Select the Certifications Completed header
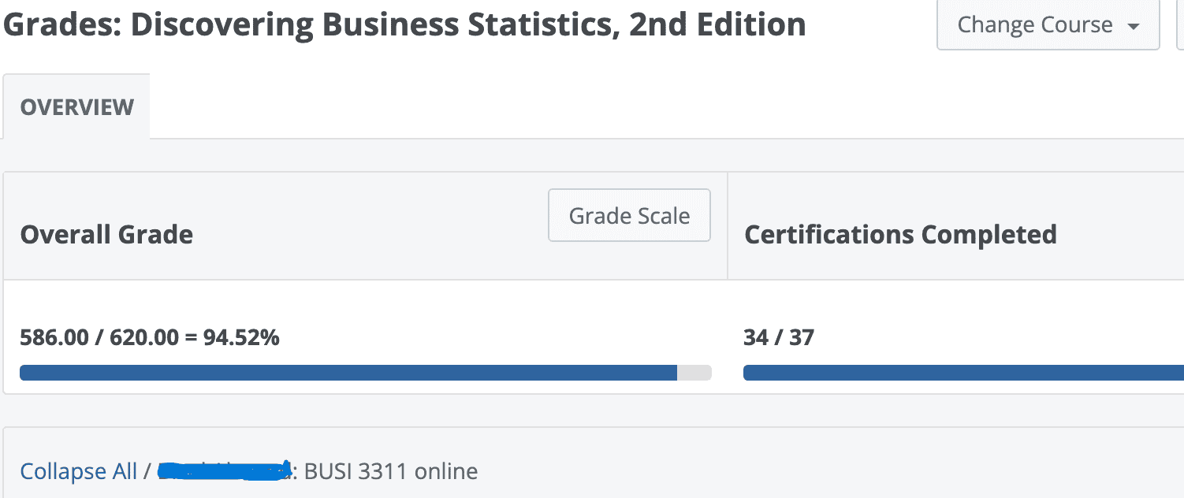The height and width of the screenshot is (498, 1184). coord(900,234)
